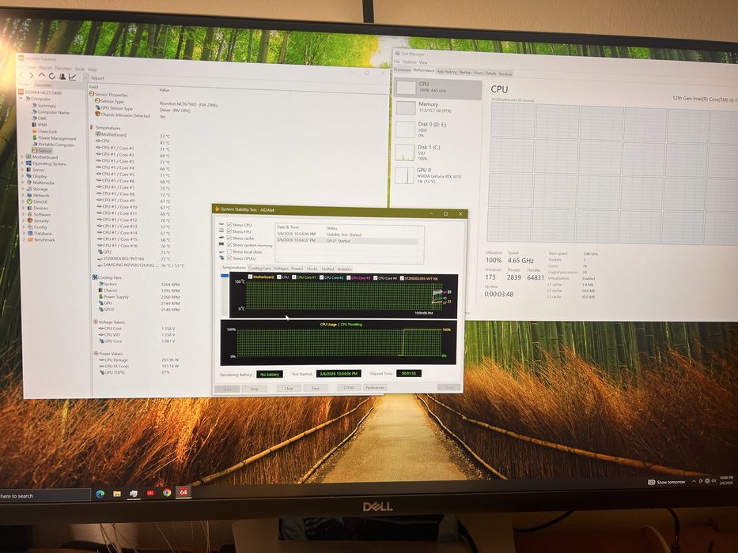Expand the Server tree node
738x553 pixels.
tap(23, 170)
